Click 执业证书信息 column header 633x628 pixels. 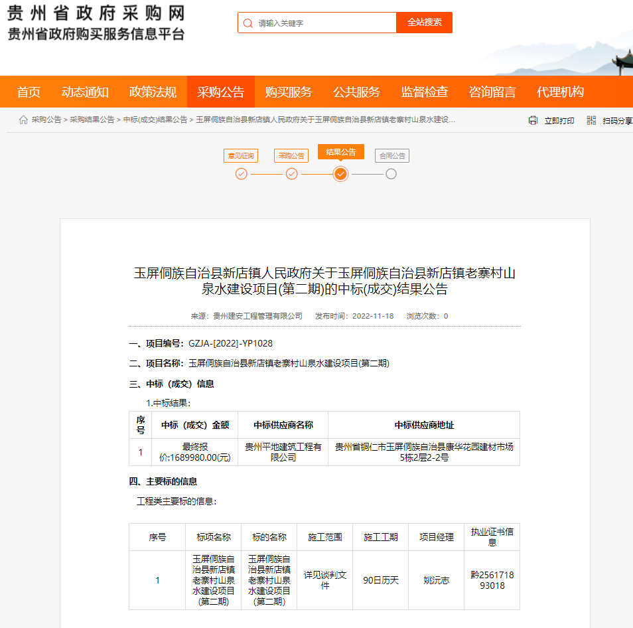[492, 537]
